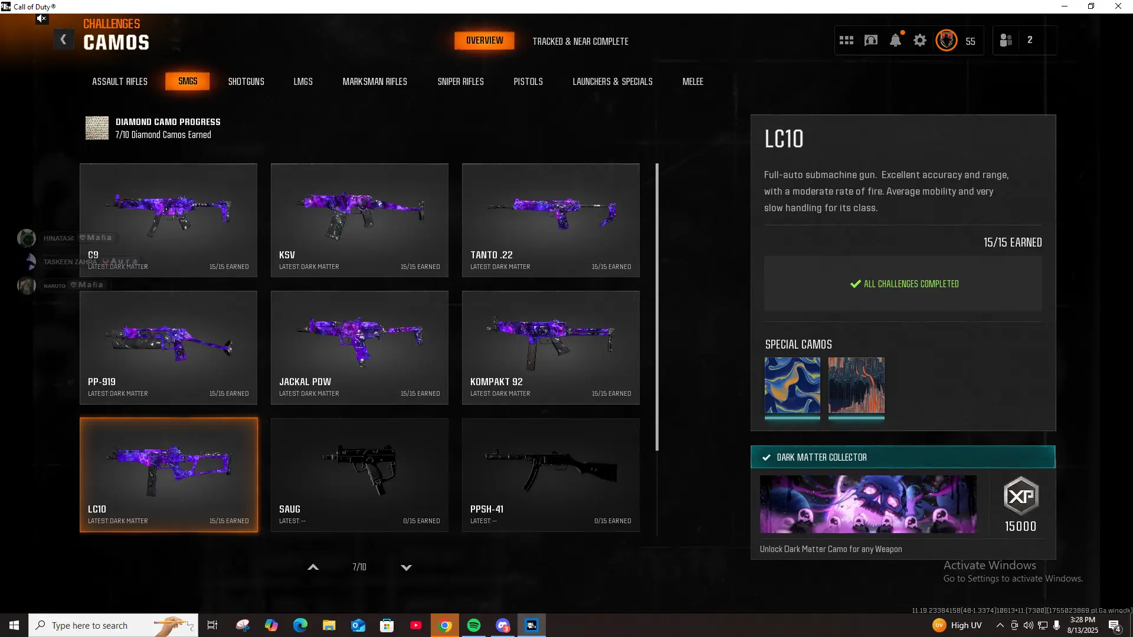Select the PPSH-41 weapon card

pyautogui.click(x=550, y=475)
